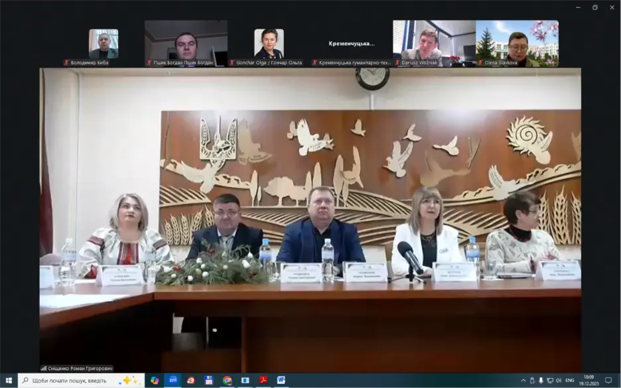Select Olena Slavkova's participant tile

coord(517,43)
